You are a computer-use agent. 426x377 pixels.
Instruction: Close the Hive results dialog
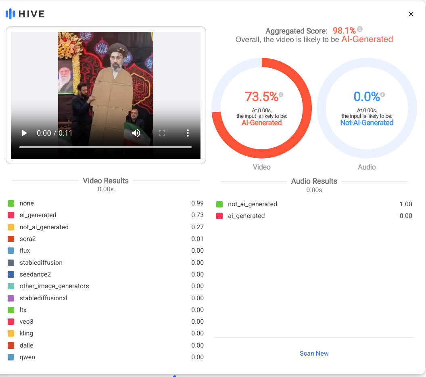point(411,14)
